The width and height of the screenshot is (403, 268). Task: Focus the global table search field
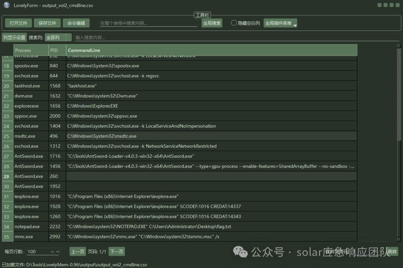pyautogui.click(x=149, y=23)
